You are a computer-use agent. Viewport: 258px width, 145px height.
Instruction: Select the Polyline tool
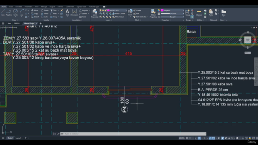(x=9, y=12)
